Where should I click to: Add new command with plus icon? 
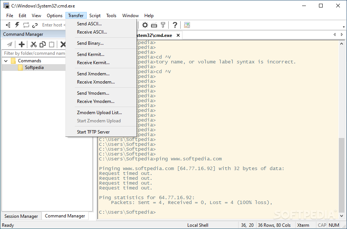tap(21, 44)
